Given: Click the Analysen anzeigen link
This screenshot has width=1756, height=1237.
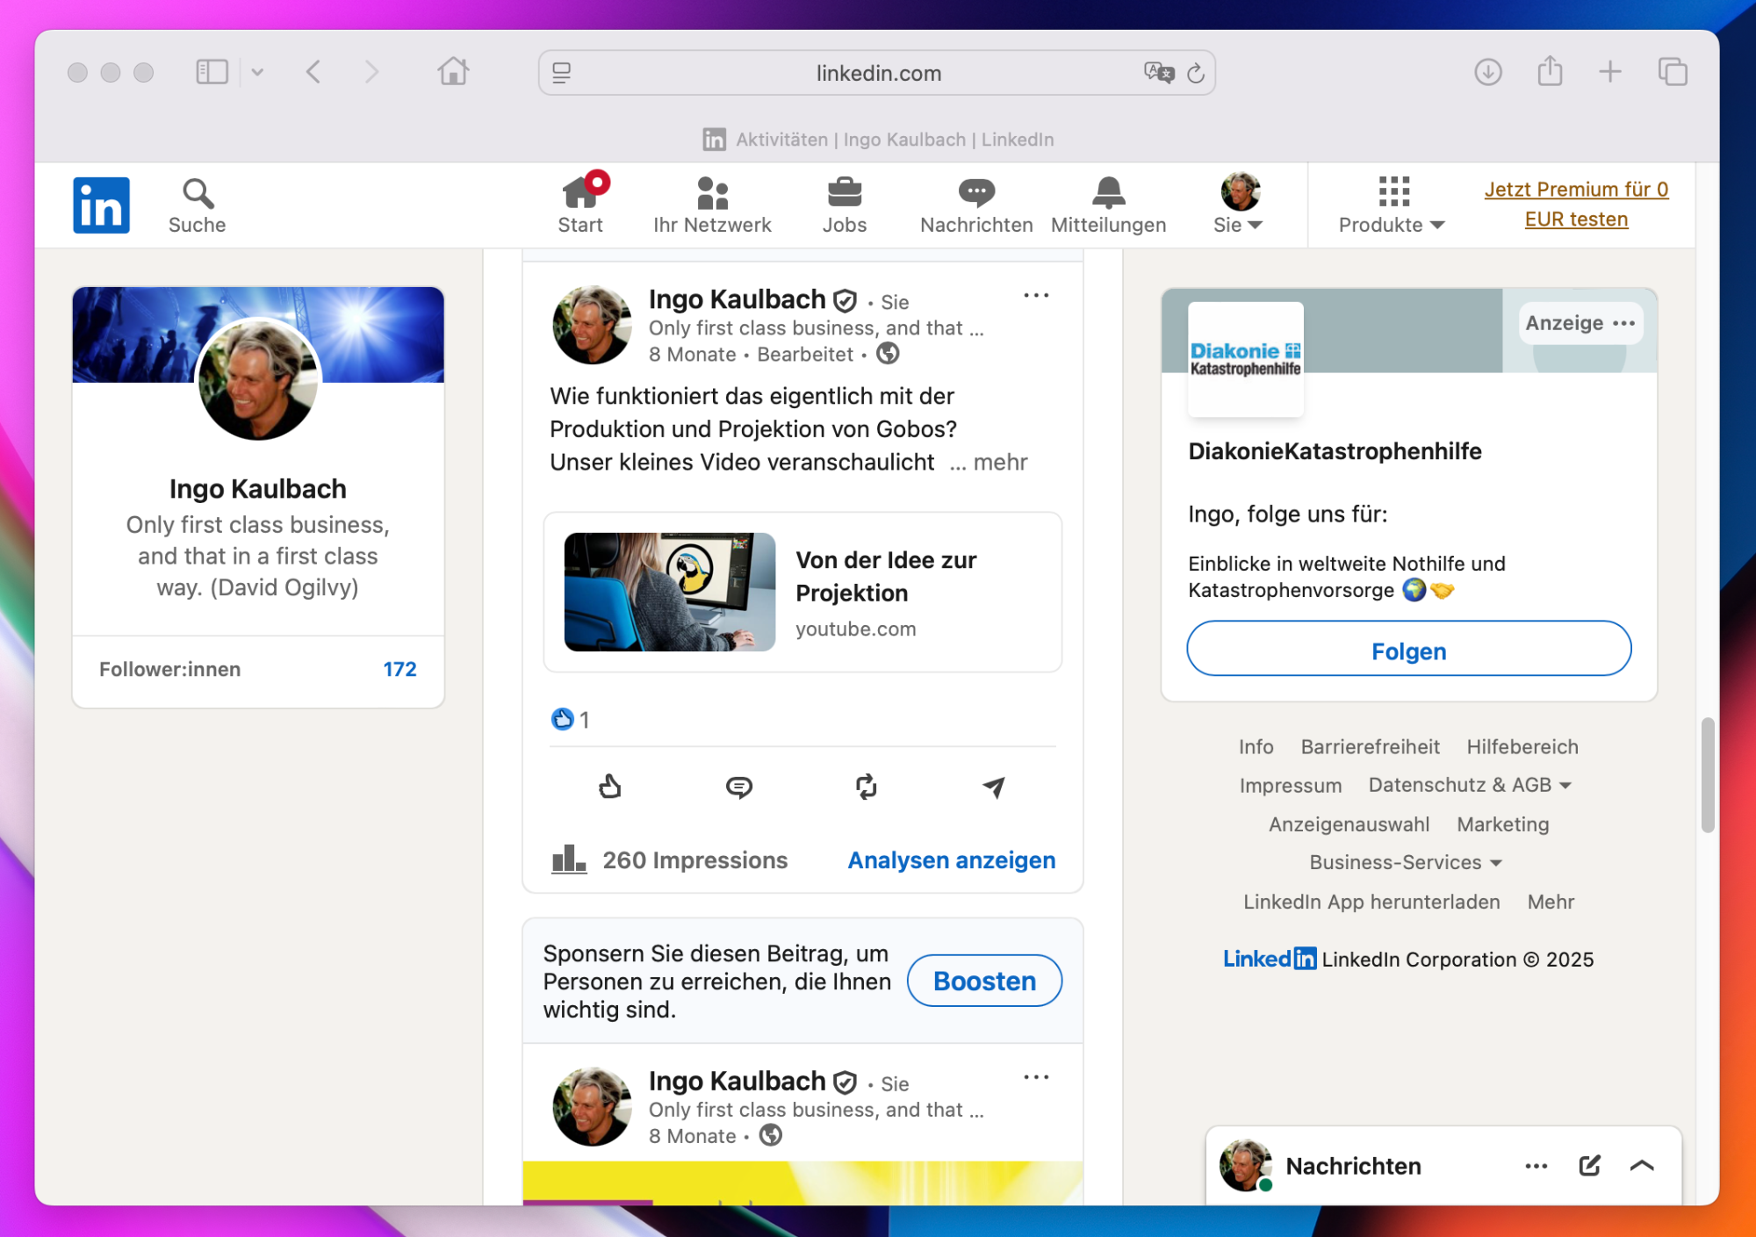Looking at the screenshot, I should click(951, 860).
